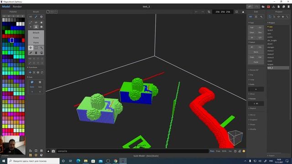Viewport: 292px width, 164px height.
Task: Click the delete trash icon in top bar
Action: click(x=289, y=7)
